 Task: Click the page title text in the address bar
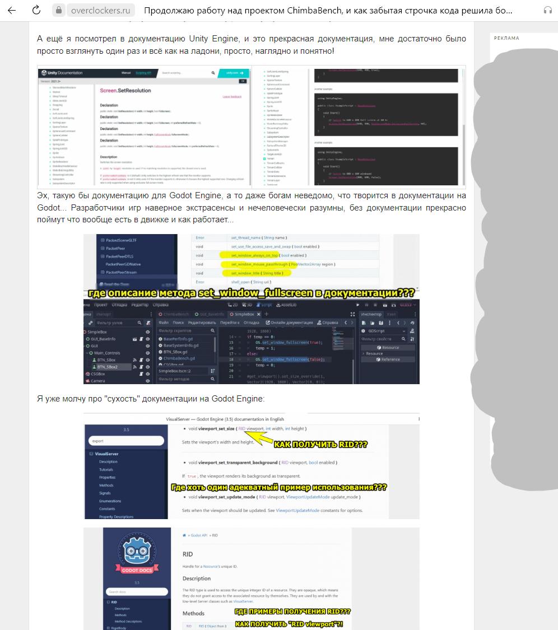(x=328, y=11)
